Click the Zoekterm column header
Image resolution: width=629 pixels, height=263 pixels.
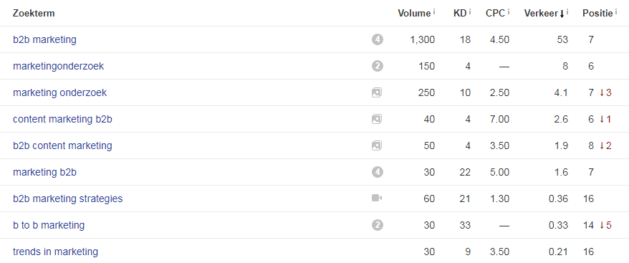tap(34, 13)
